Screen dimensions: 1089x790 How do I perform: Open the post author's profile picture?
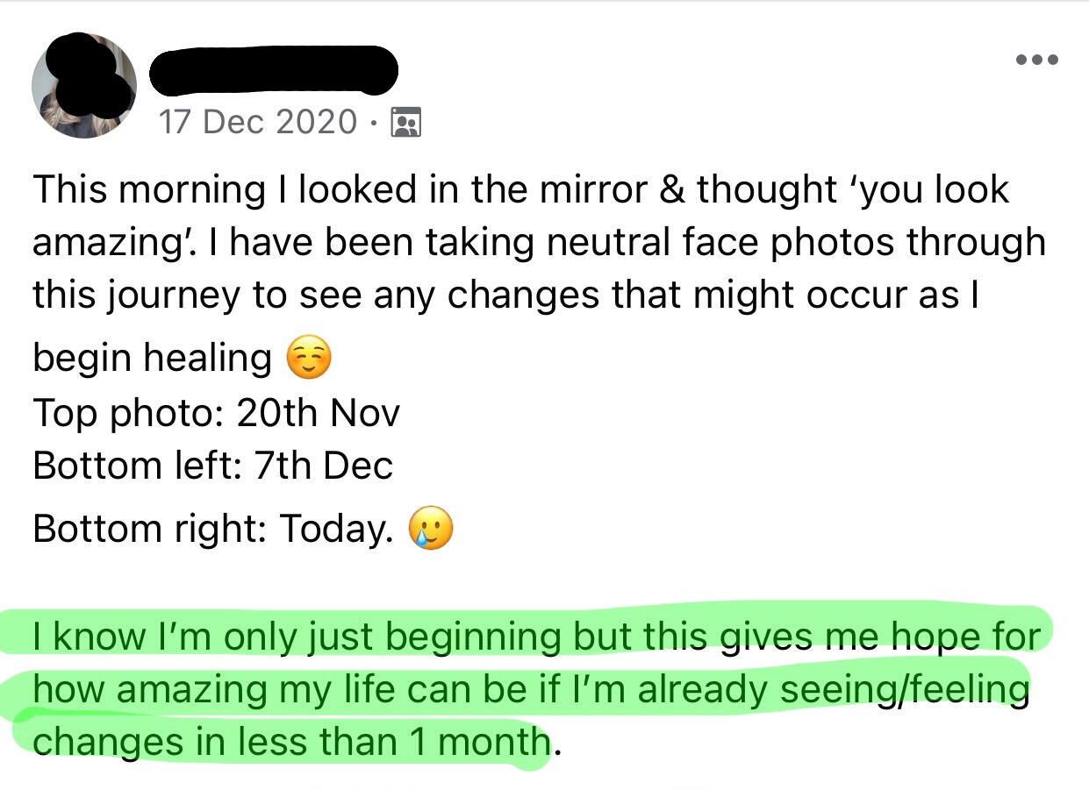click(x=84, y=86)
